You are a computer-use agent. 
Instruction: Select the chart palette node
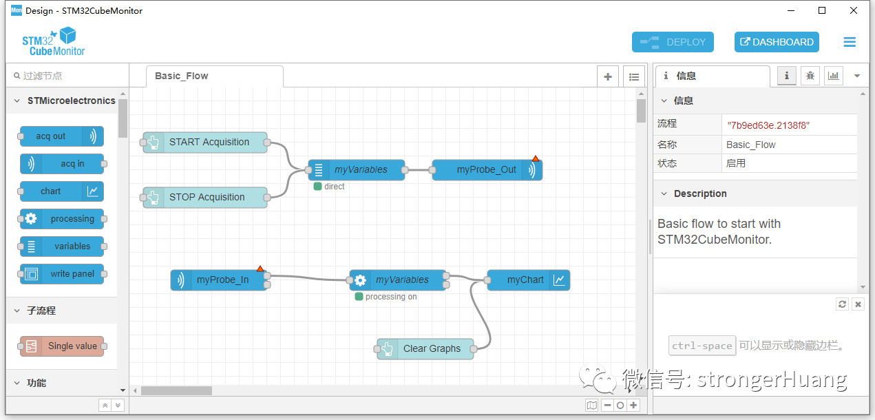(x=61, y=191)
